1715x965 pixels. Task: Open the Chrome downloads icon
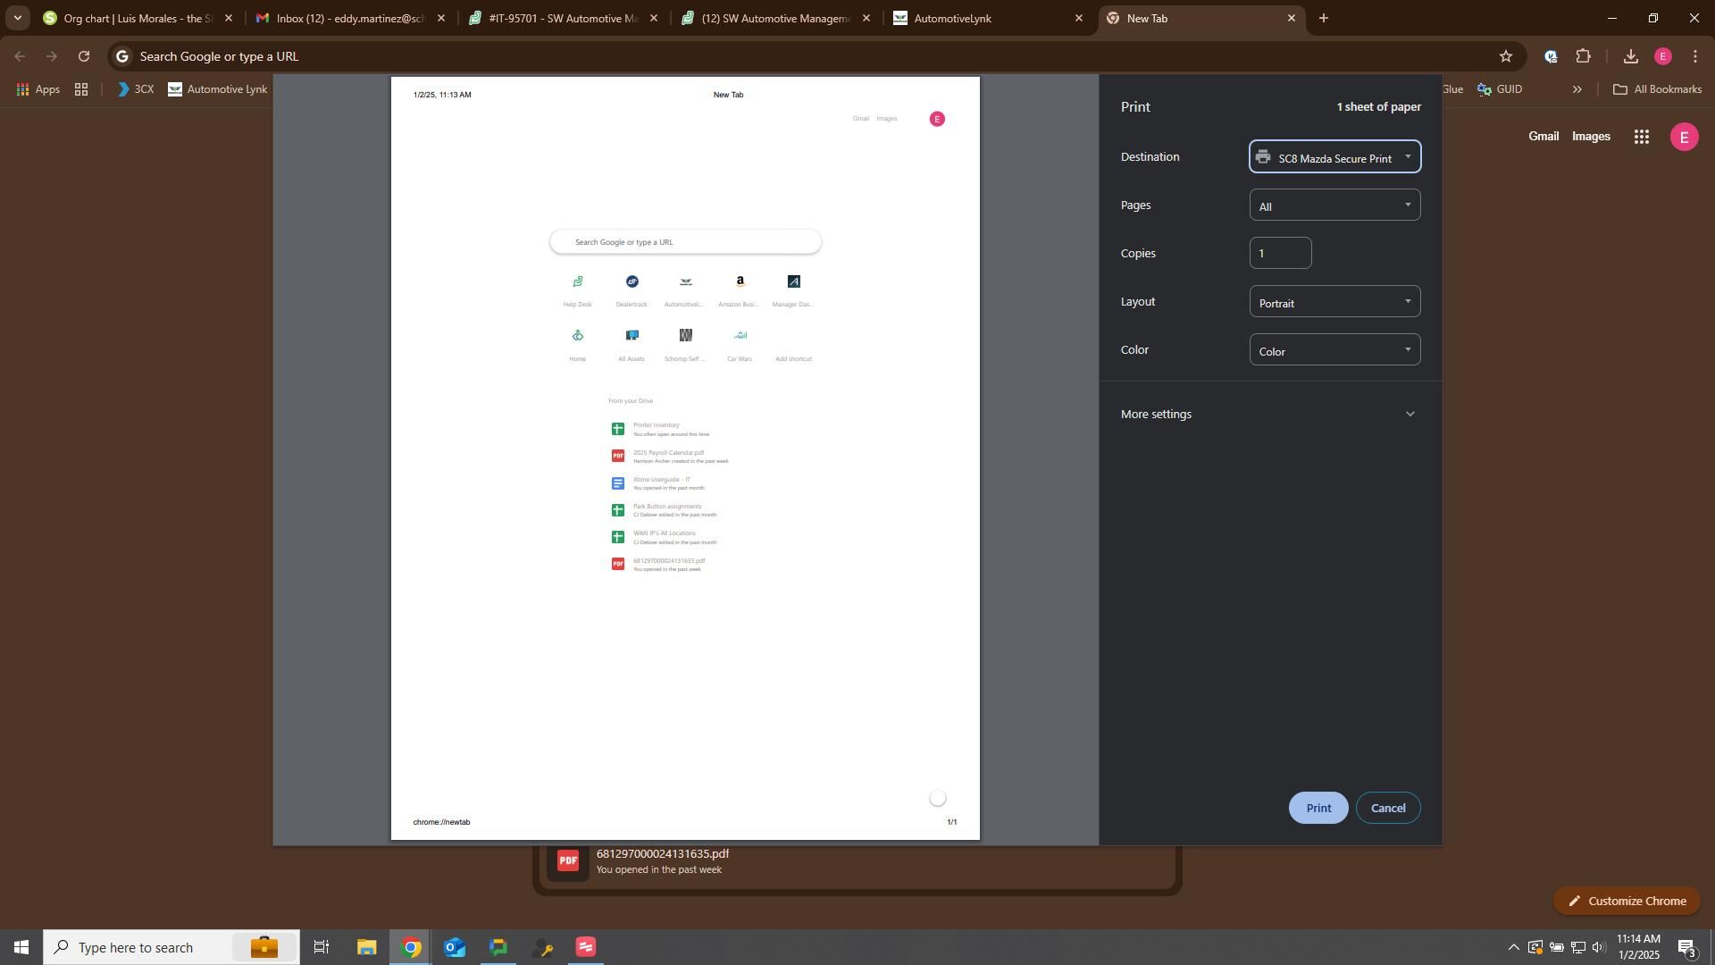pos(1630,56)
